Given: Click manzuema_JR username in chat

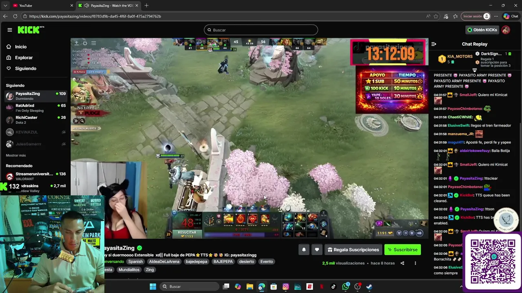Looking at the screenshot, I should (460, 134).
